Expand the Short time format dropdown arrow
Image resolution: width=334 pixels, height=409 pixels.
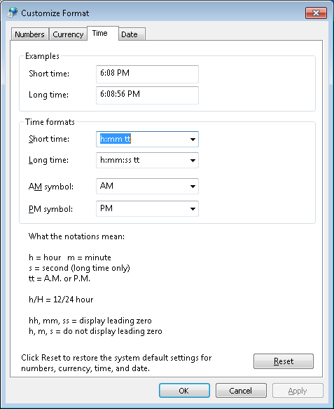tap(193, 140)
